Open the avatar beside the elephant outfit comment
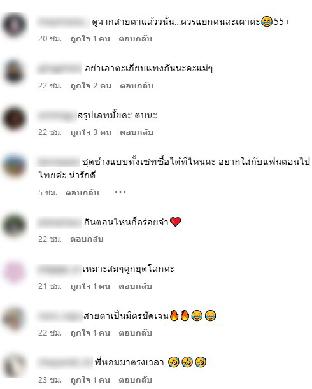The height and width of the screenshot is (389, 312). click(15, 166)
